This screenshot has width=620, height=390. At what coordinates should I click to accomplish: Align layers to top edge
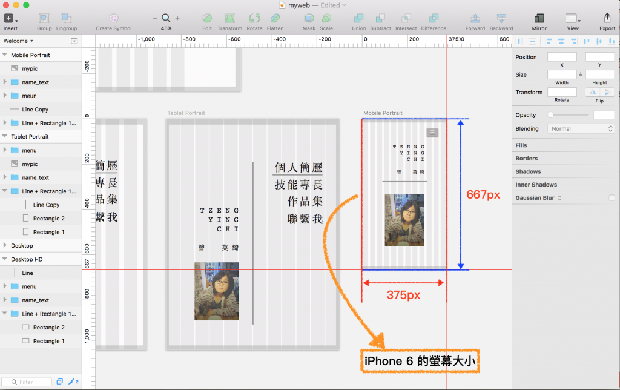click(x=586, y=41)
